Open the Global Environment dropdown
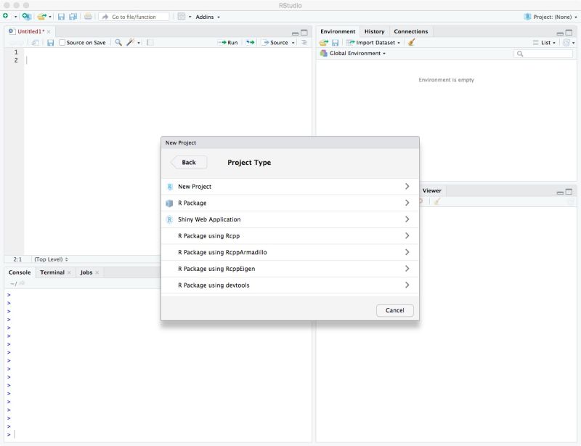This screenshot has height=446, width=581. pos(353,53)
